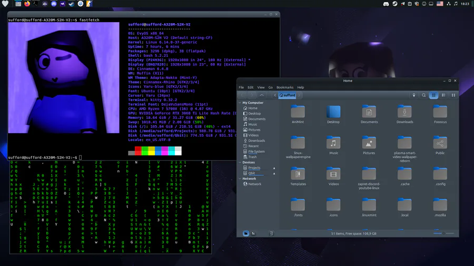474x266 pixels.
Task: Collapse Network sidebar section
Action: point(240,179)
